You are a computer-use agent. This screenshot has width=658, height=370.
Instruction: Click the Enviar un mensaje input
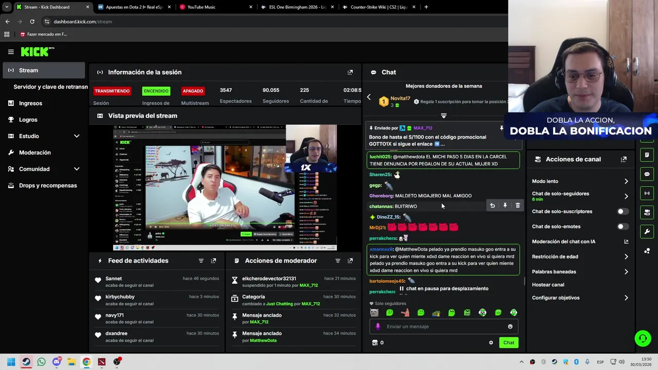444,326
